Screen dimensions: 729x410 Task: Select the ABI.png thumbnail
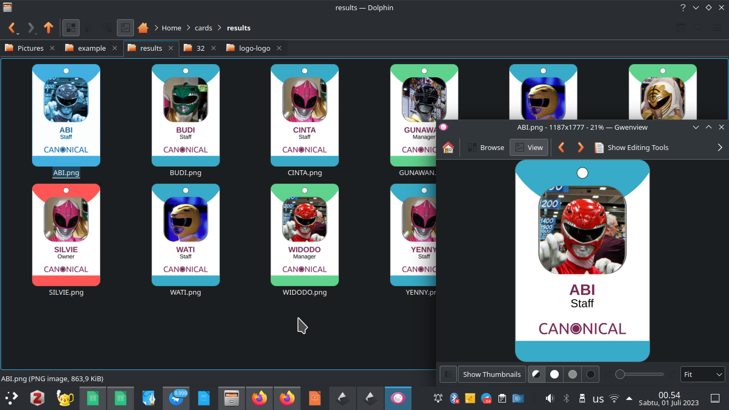click(66, 115)
